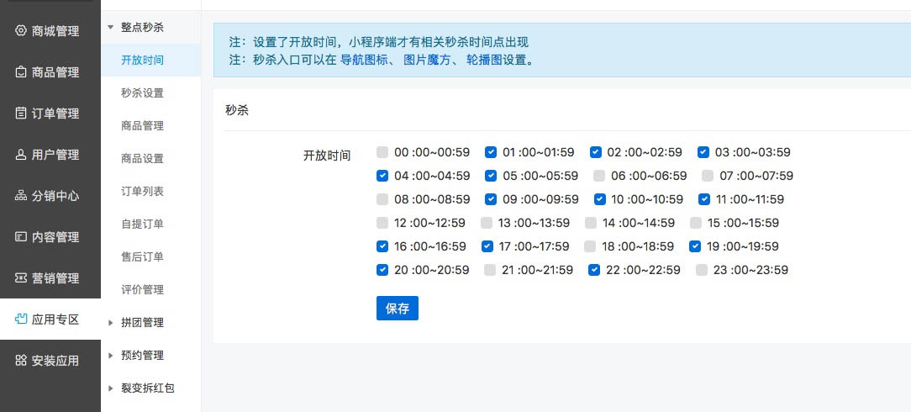Viewport: 911px width, 412px height.
Task: Uncheck the 05:00~05:59 slot
Action: click(x=491, y=176)
